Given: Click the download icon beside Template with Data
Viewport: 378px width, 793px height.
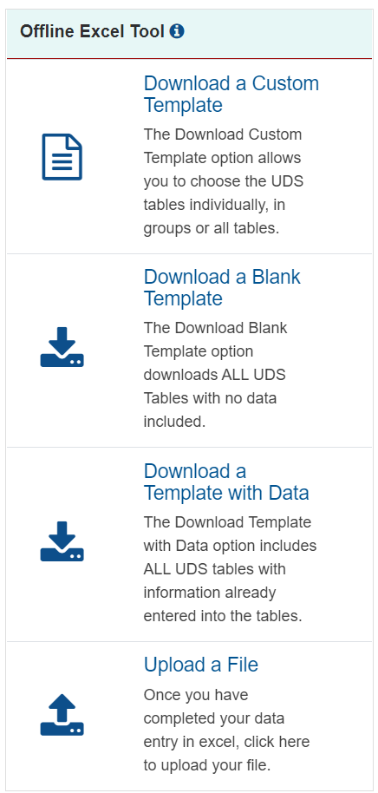Looking at the screenshot, I should (x=62, y=541).
